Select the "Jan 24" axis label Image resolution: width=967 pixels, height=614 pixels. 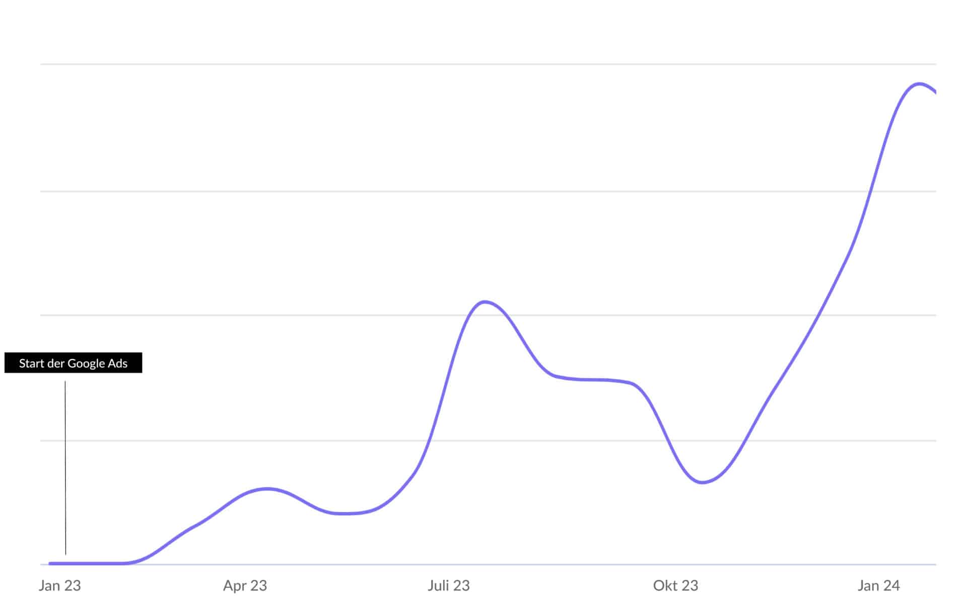point(879,585)
